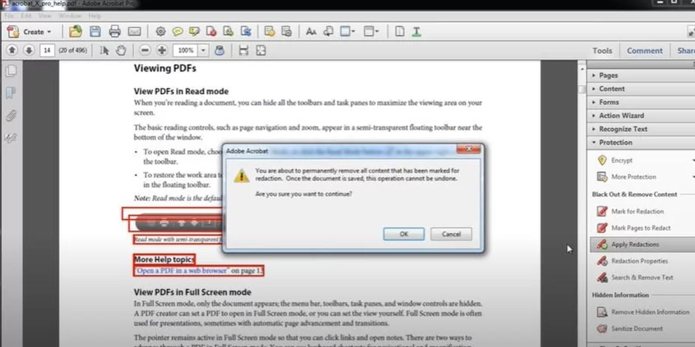695x347 pixels.
Task: Open a file with the folder icon
Action: [76, 32]
